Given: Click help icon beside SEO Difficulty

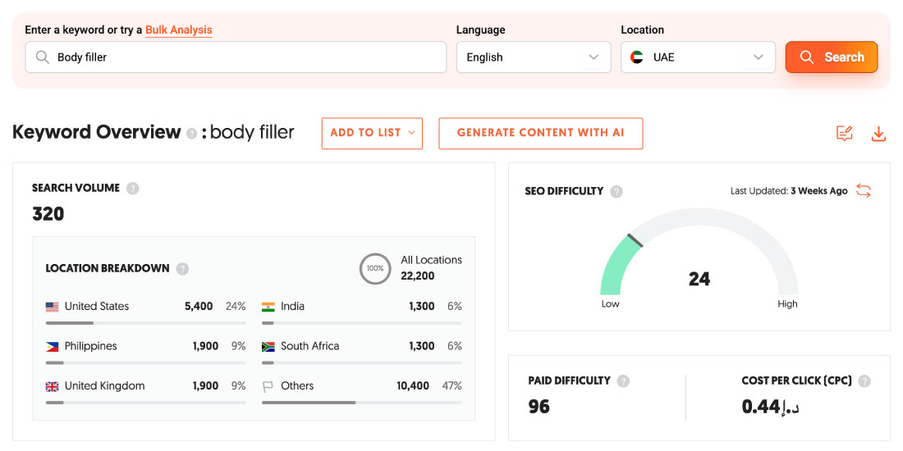Looking at the screenshot, I should pyautogui.click(x=617, y=192).
